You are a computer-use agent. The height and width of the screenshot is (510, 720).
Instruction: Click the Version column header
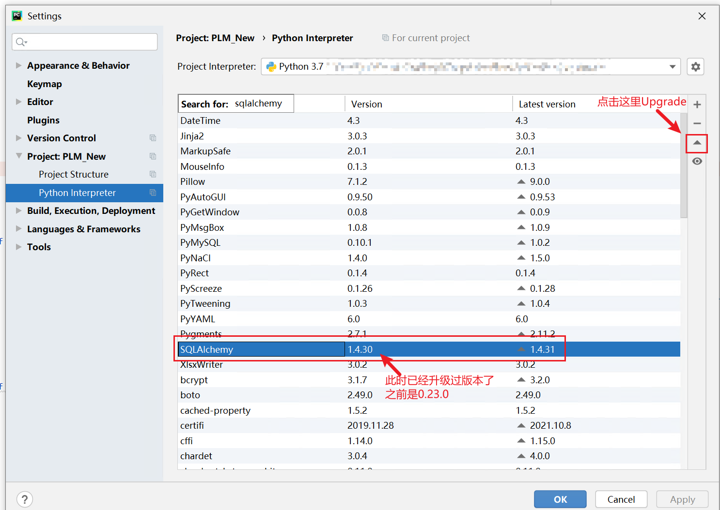pyautogui.click(x=428, y=104)
